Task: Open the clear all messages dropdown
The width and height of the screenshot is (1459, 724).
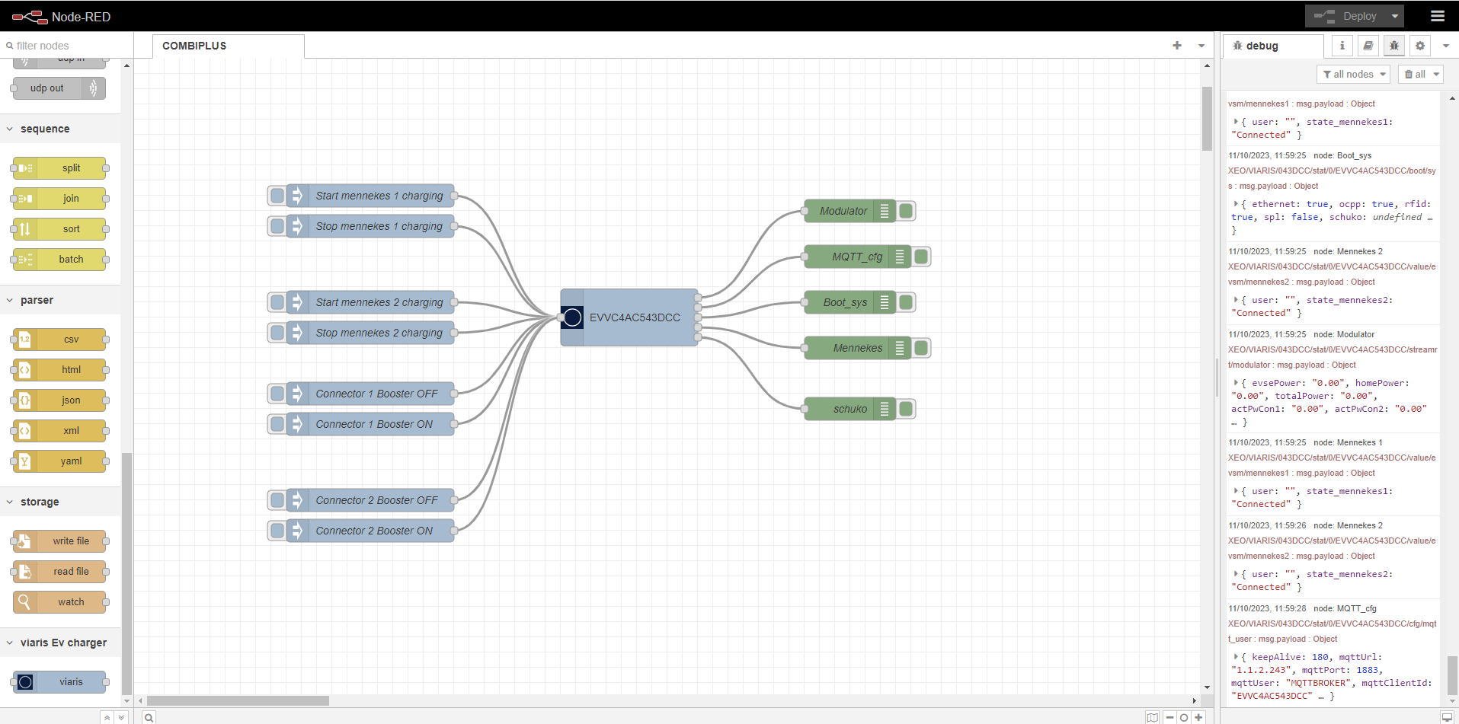Action: (1420, 74)
